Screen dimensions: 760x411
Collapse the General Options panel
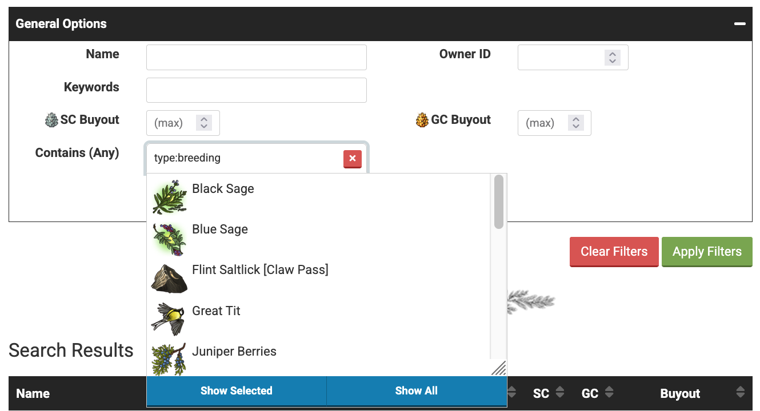(x=740, y=24)
